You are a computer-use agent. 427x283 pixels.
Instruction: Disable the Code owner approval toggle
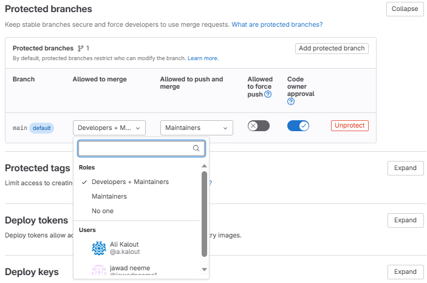click(x=298, y=126)
